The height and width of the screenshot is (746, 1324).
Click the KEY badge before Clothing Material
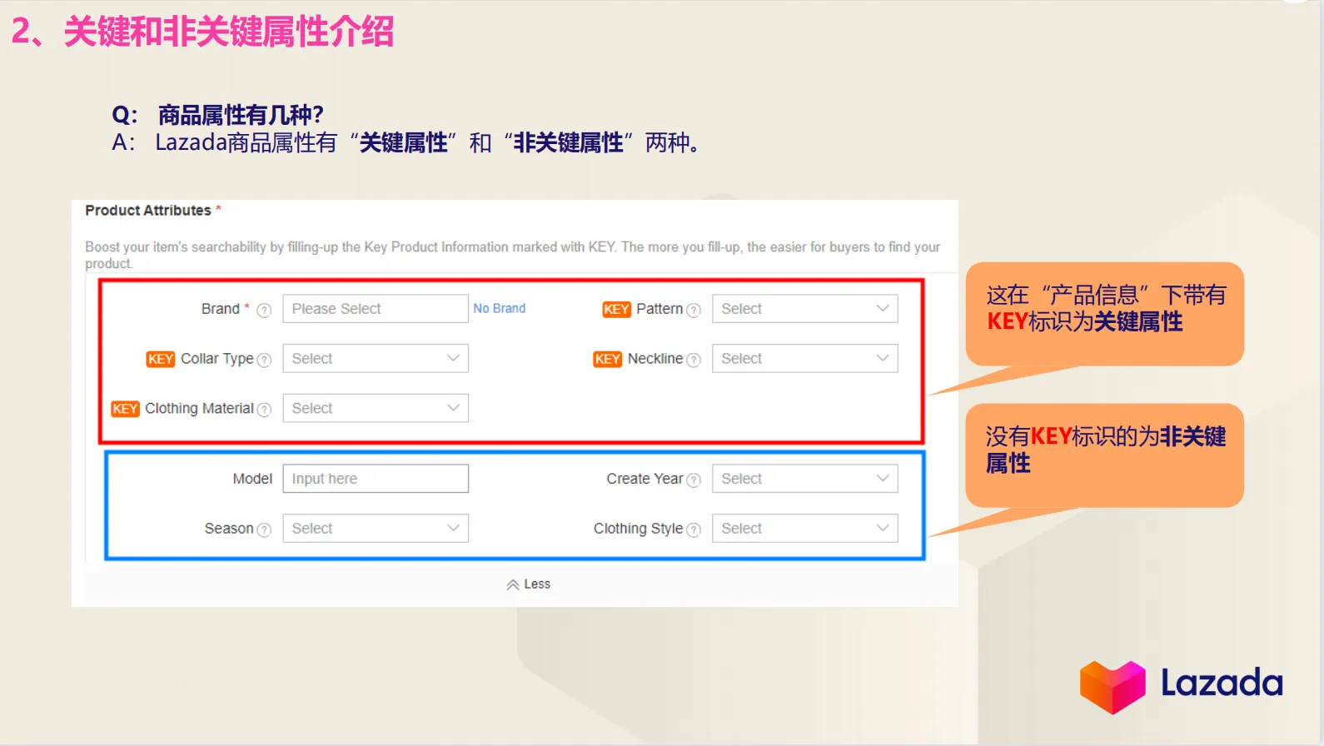pos(125,409)
